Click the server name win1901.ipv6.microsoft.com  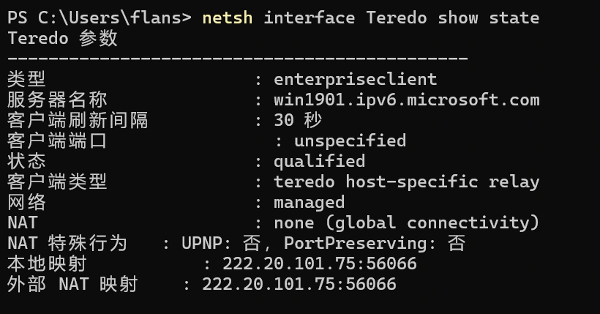pyautogui.click(x=406, y=100)
